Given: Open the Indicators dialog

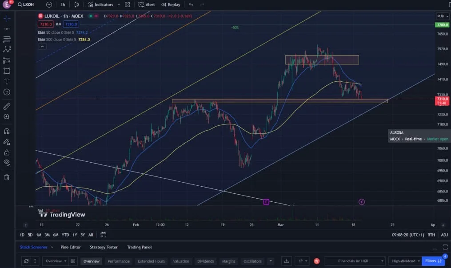Looking at the screenshot, I should pyautogui.click(x=100, y=4).
